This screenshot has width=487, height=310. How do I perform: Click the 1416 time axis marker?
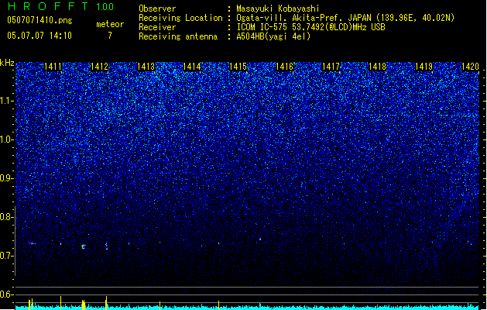point(284,67)
